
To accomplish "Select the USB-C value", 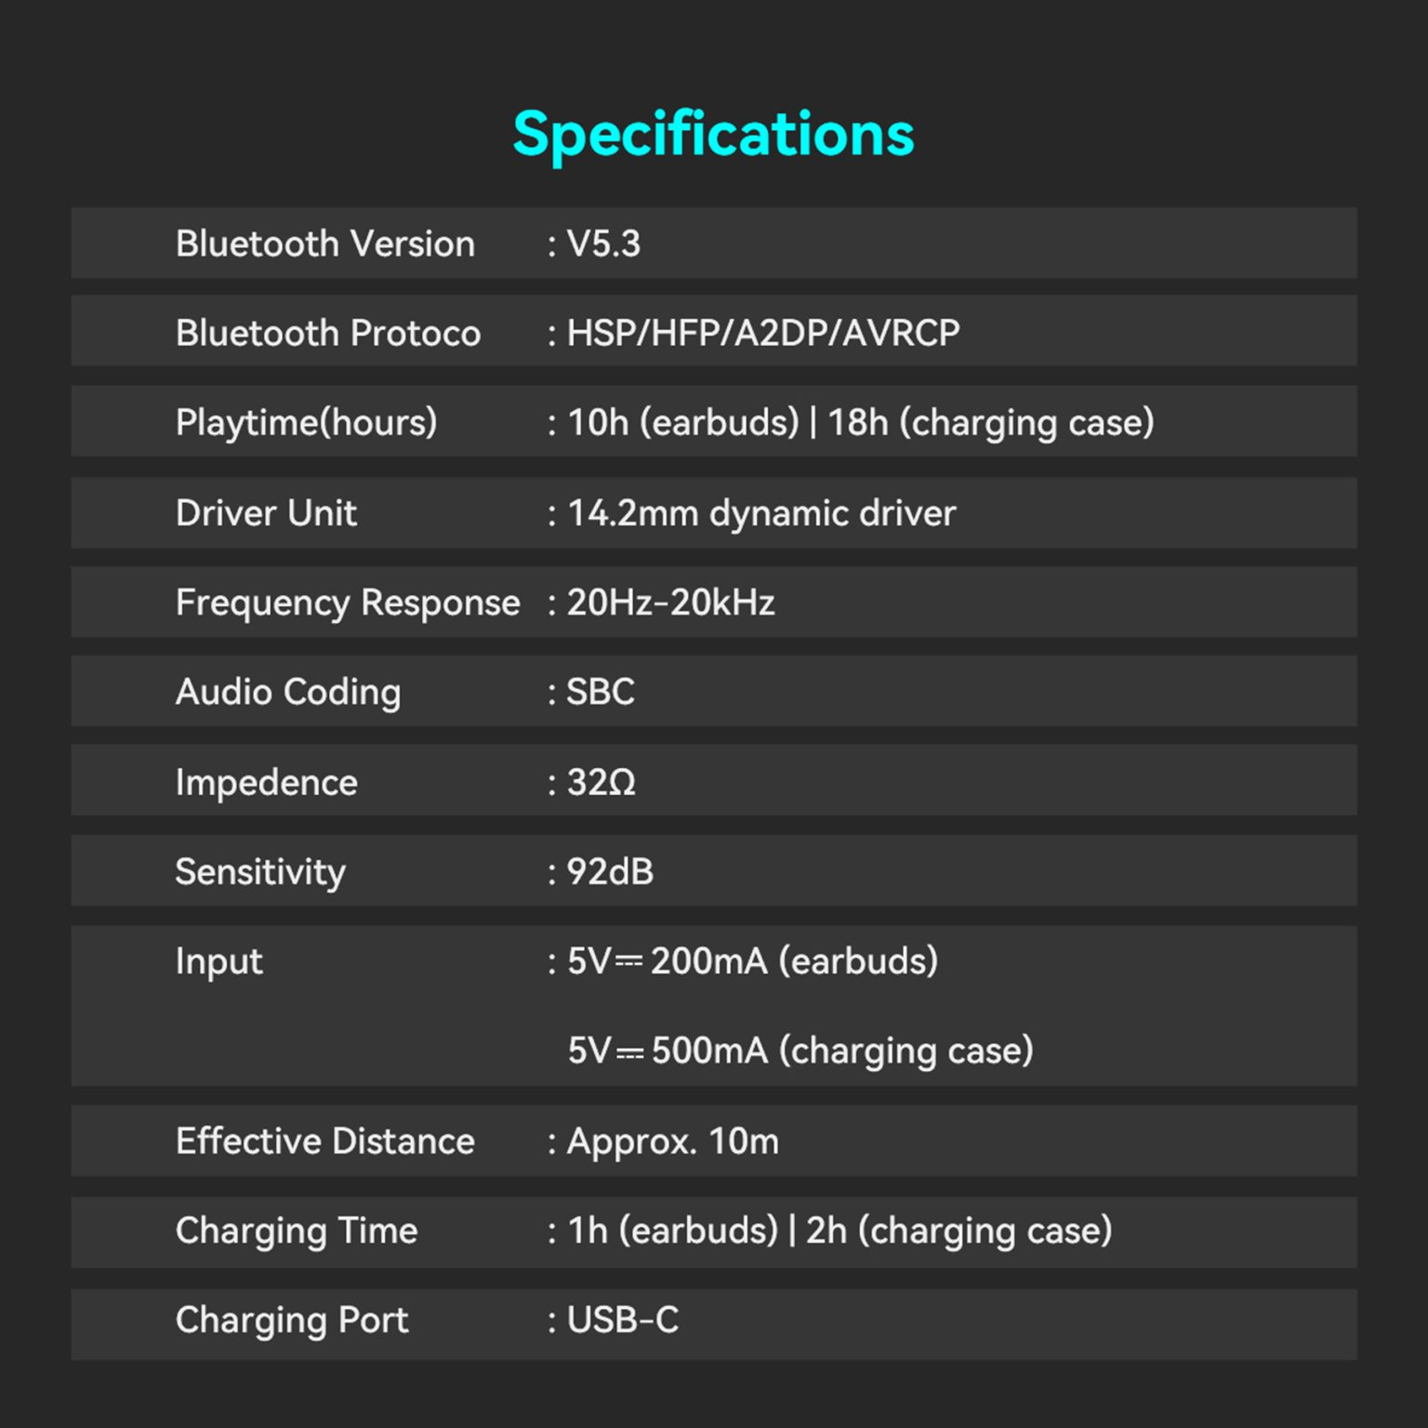I will [x=622, y=1320].
